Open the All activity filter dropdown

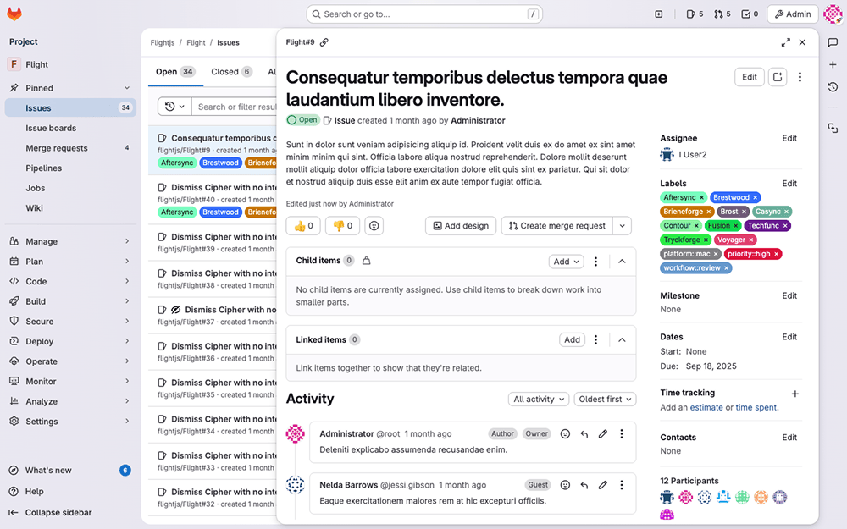pyautogui.click(x=539, y=400)
